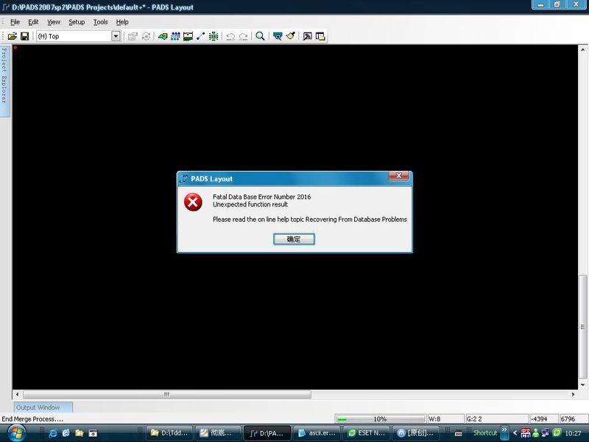
Task: Click the 确定 OK button
Action: (294, 239)
